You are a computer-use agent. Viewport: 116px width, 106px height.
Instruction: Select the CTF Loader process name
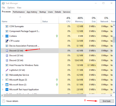point(15,41)
